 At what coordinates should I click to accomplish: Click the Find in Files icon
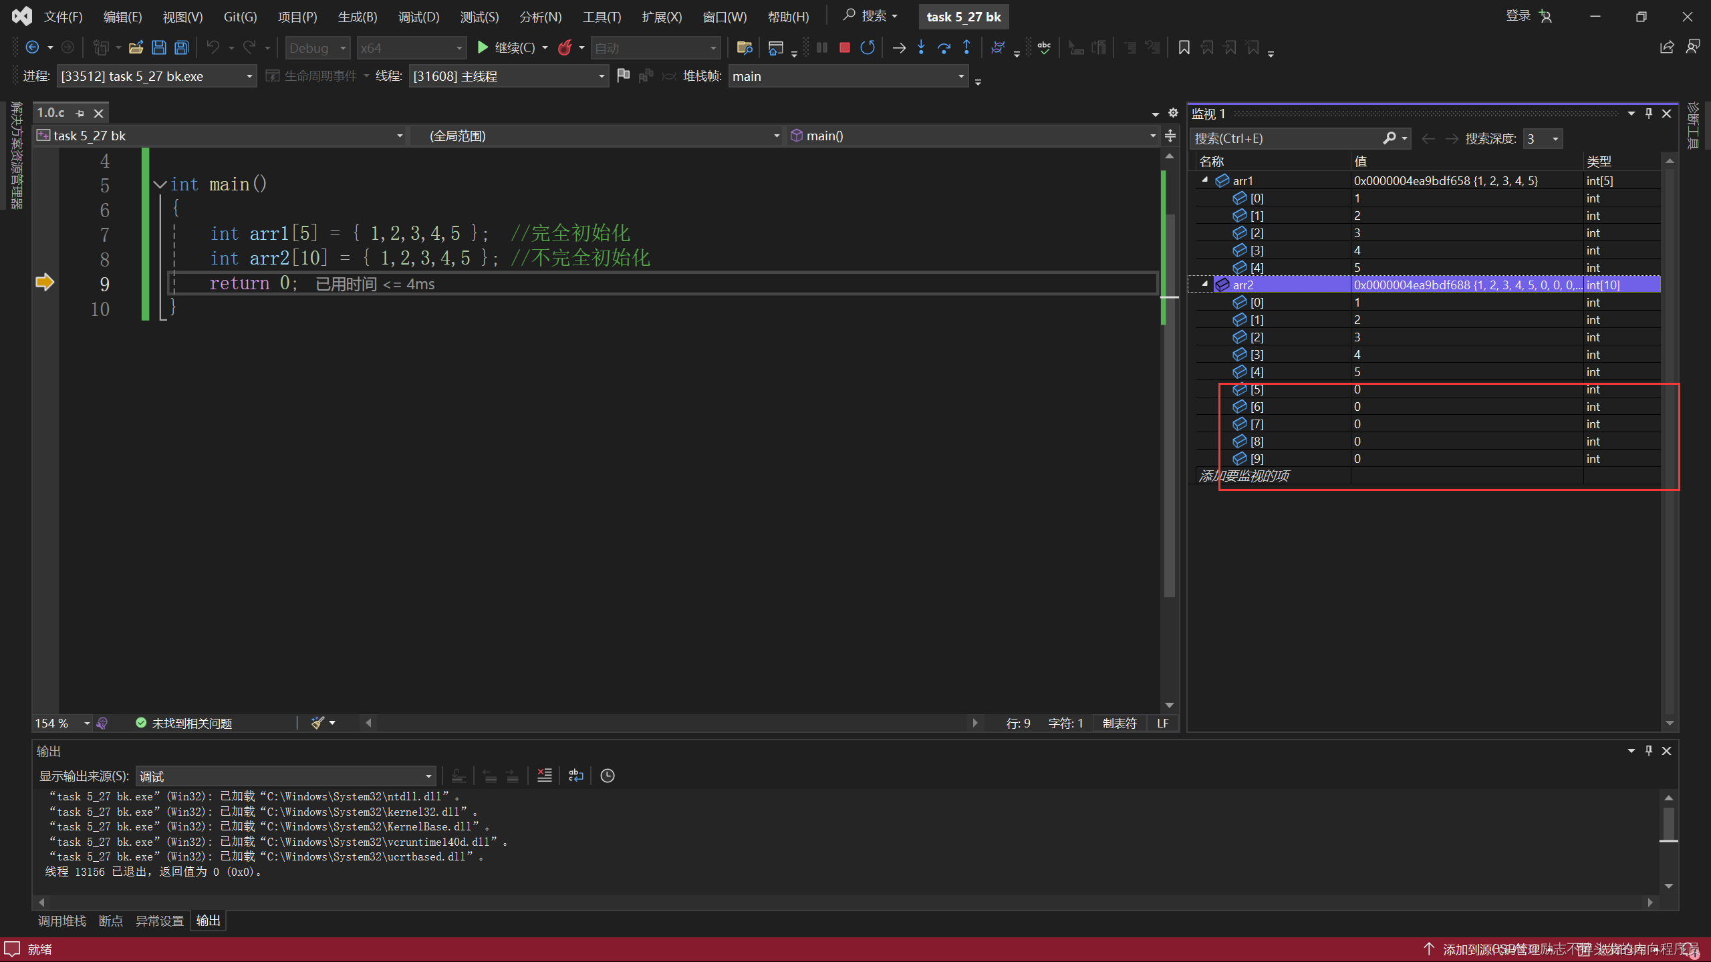(744, 47)
